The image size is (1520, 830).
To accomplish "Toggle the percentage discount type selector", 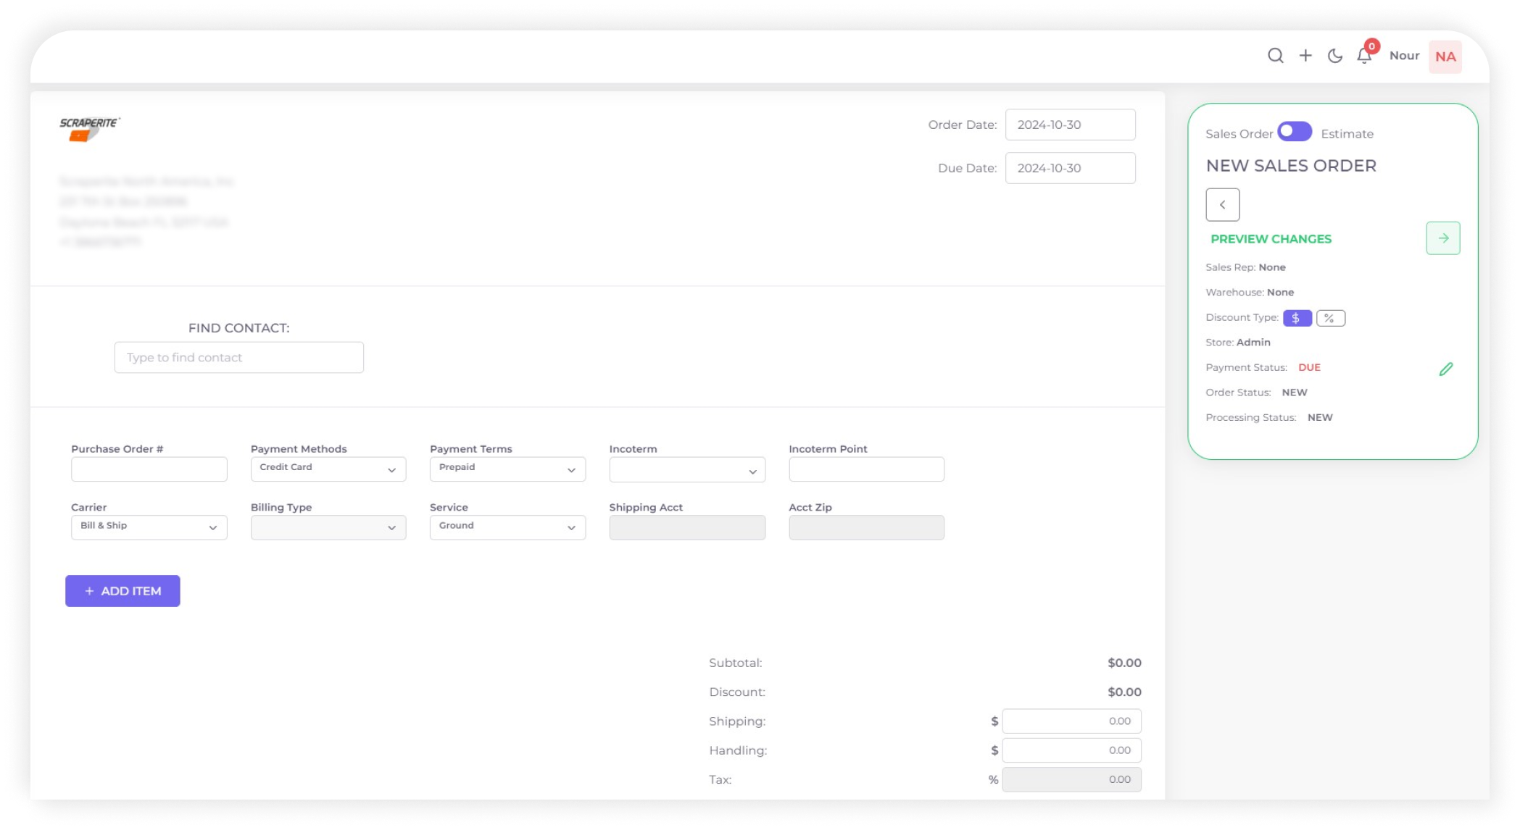I will tap(1328, 317).
